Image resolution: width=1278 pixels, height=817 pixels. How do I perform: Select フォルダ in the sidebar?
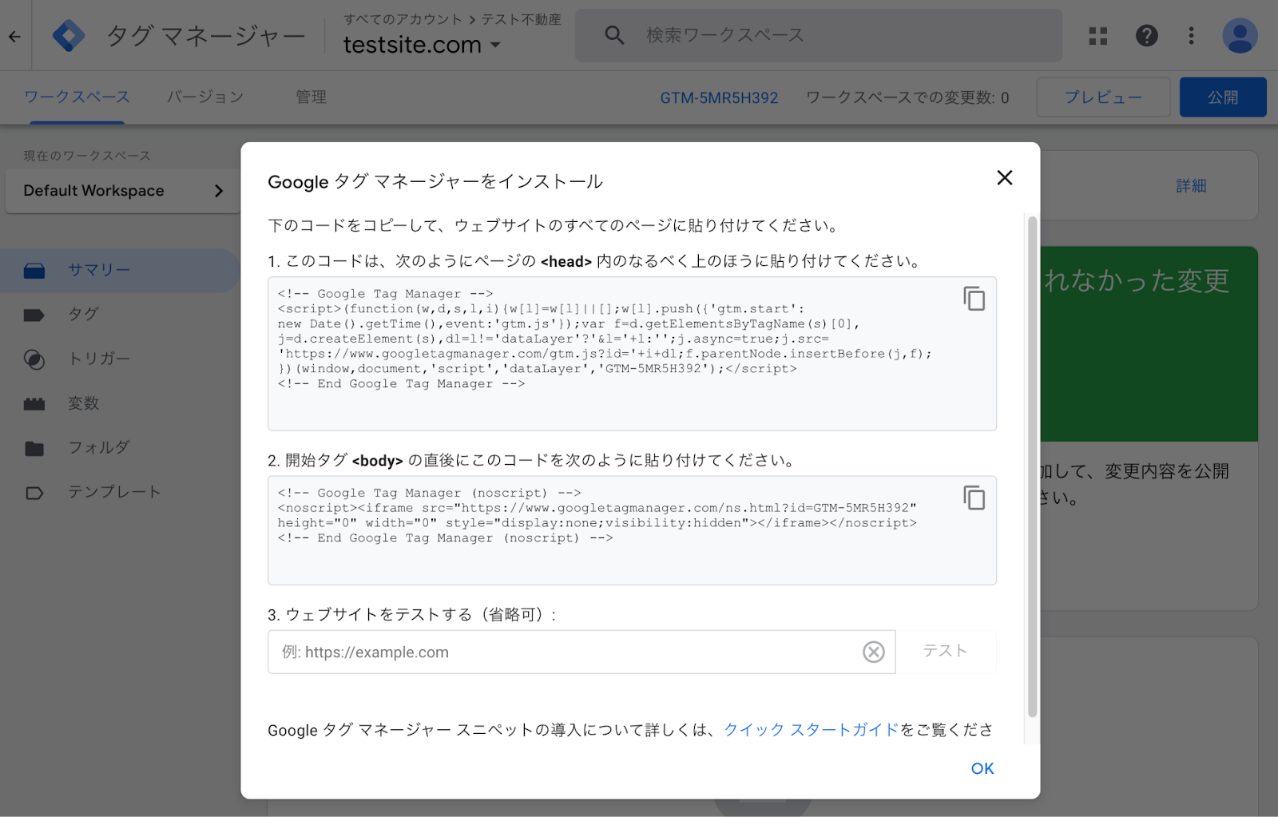(x=99, y=447)
